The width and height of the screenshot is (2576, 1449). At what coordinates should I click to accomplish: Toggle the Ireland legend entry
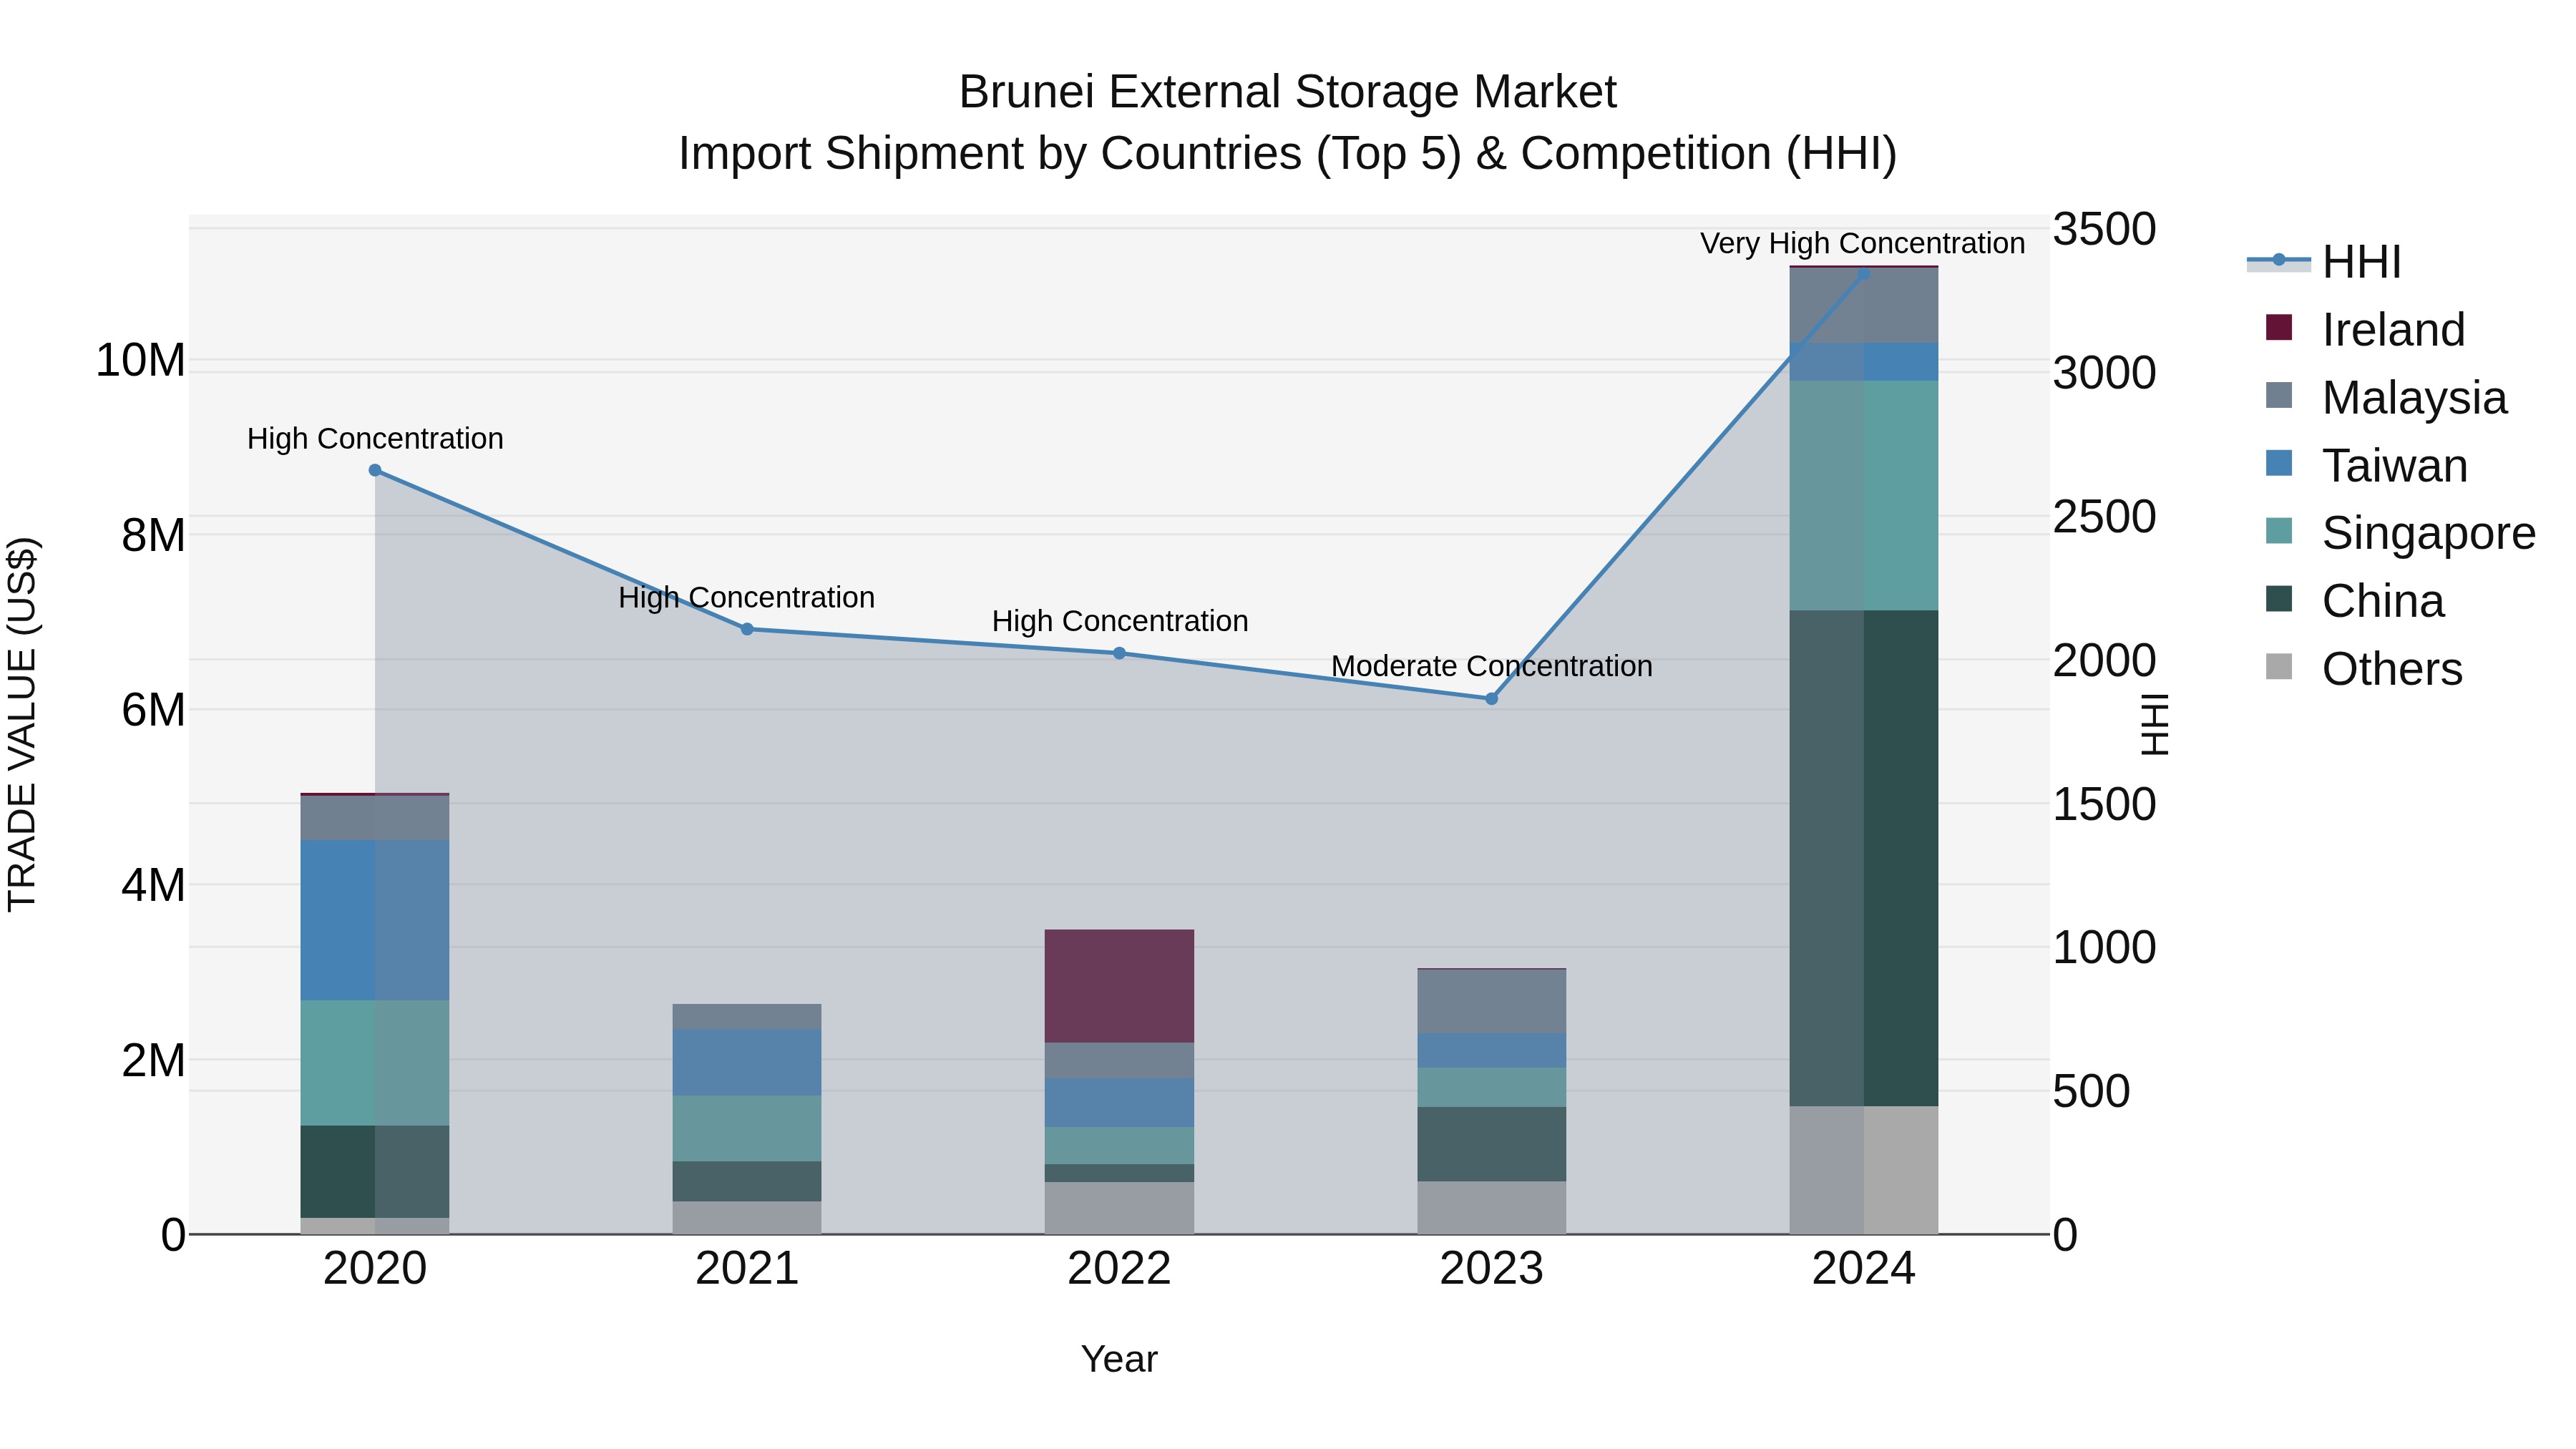(x=2366, y=330)
